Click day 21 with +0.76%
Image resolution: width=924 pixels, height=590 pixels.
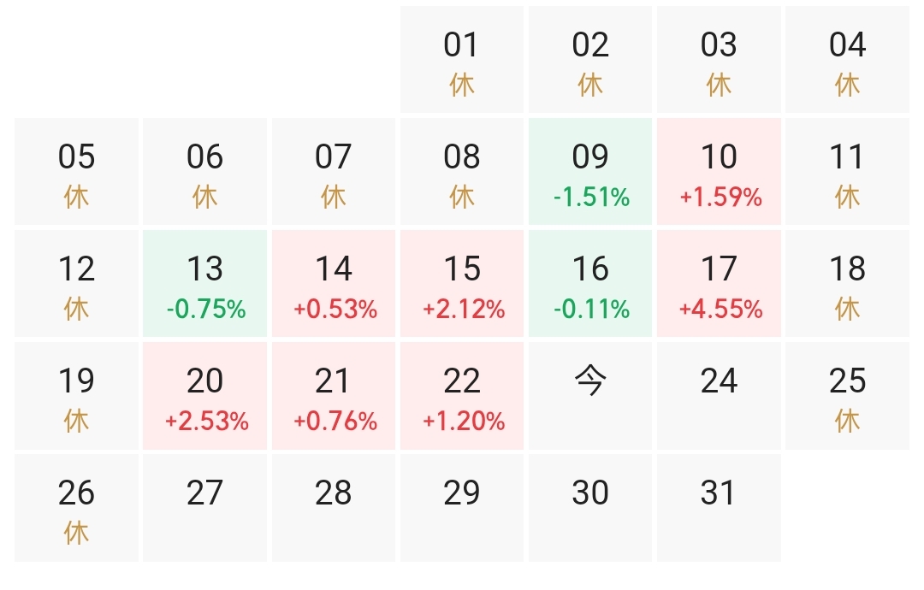pyautogui.click(x=334, y=396)
